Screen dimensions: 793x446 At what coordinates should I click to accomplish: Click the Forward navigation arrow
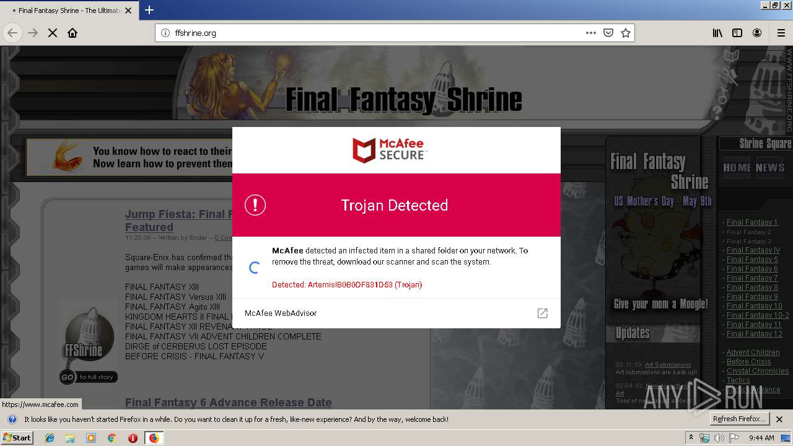click(33, 33)
